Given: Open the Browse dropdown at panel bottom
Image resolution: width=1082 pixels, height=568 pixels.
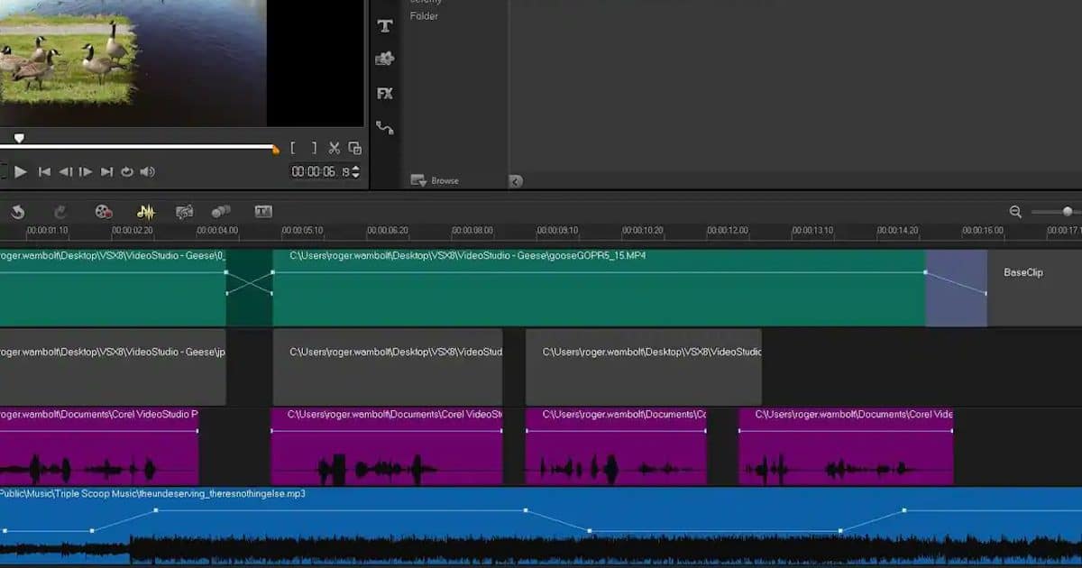Looking at the screenshot, I should (x=433, y=179).
